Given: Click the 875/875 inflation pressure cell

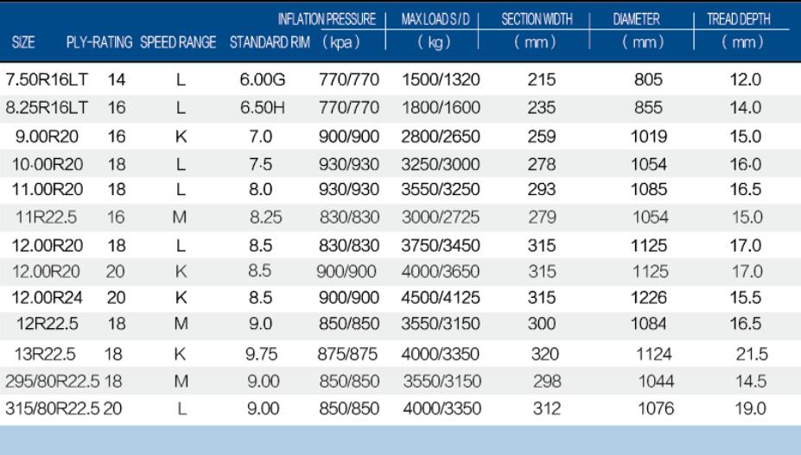Looking at the screenshot, I should 348,355.
